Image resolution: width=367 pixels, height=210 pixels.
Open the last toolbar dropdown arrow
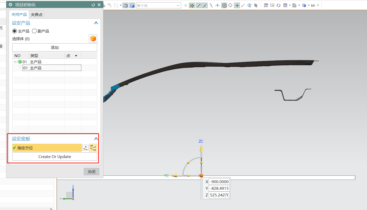(318, 5)
